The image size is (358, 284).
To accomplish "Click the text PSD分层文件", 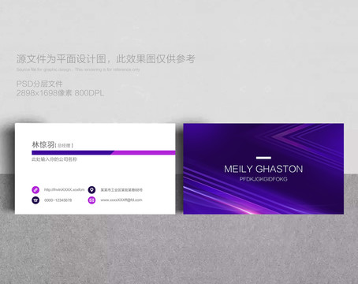I will tap(39, 84).
